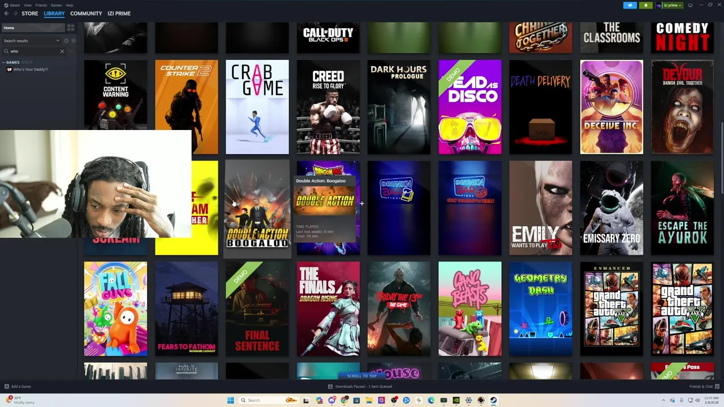Open the Help menu
The width and height of the screenshot is (724, 407).
[69, 5]
